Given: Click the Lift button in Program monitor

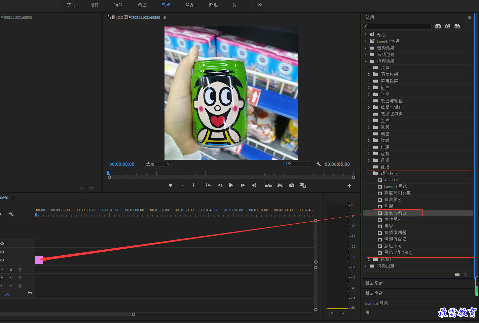Looking at the screenshot, I should [x=268, y=185].
